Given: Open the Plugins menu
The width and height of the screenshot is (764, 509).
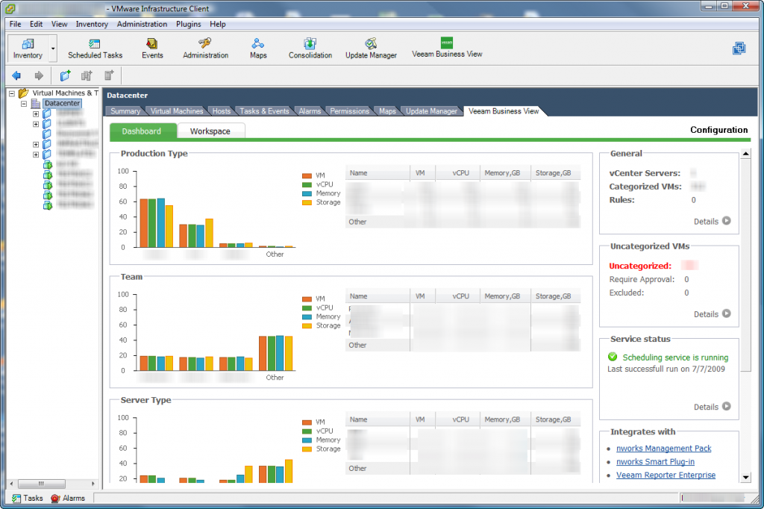Looking at the screenshot, I should pyautogui.click(x=189, y=24).
